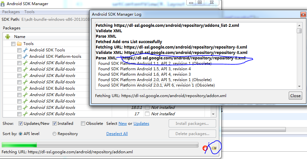Maximize the Android SDK Manager window
Viewport: 307px width, 159px height.
point(200,2)
